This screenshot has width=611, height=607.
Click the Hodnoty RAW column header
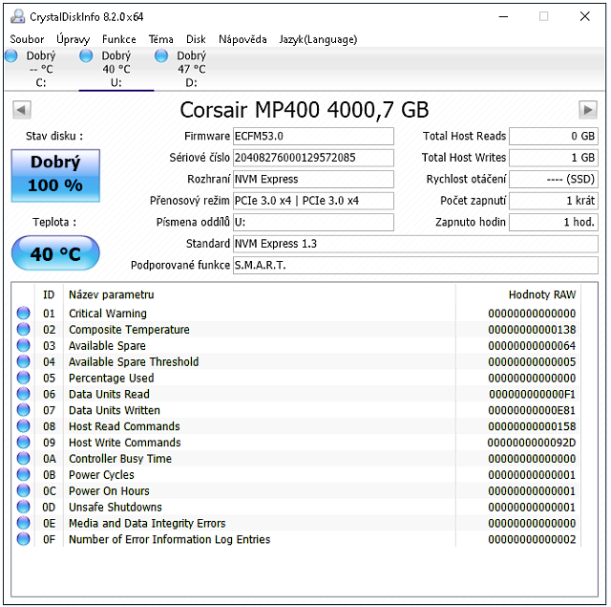tap(542, 295)
